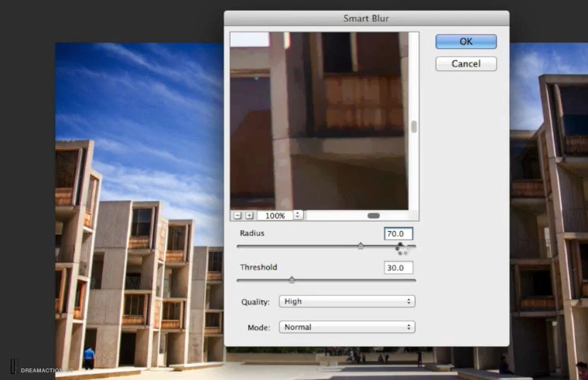Cancel the Smart Blur dialog
The width and height of the screenshot is (588, 380).
click(x=466, y=63)
